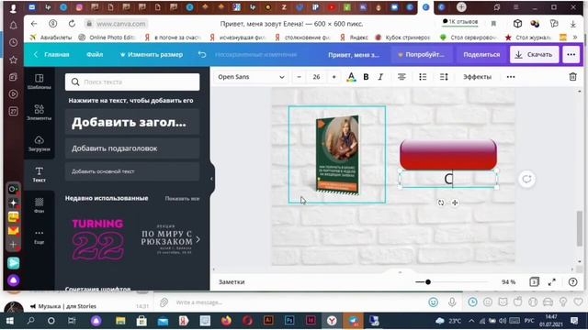
Task: Click the design title Привет, меня з...
Action: tap(354, 55)
